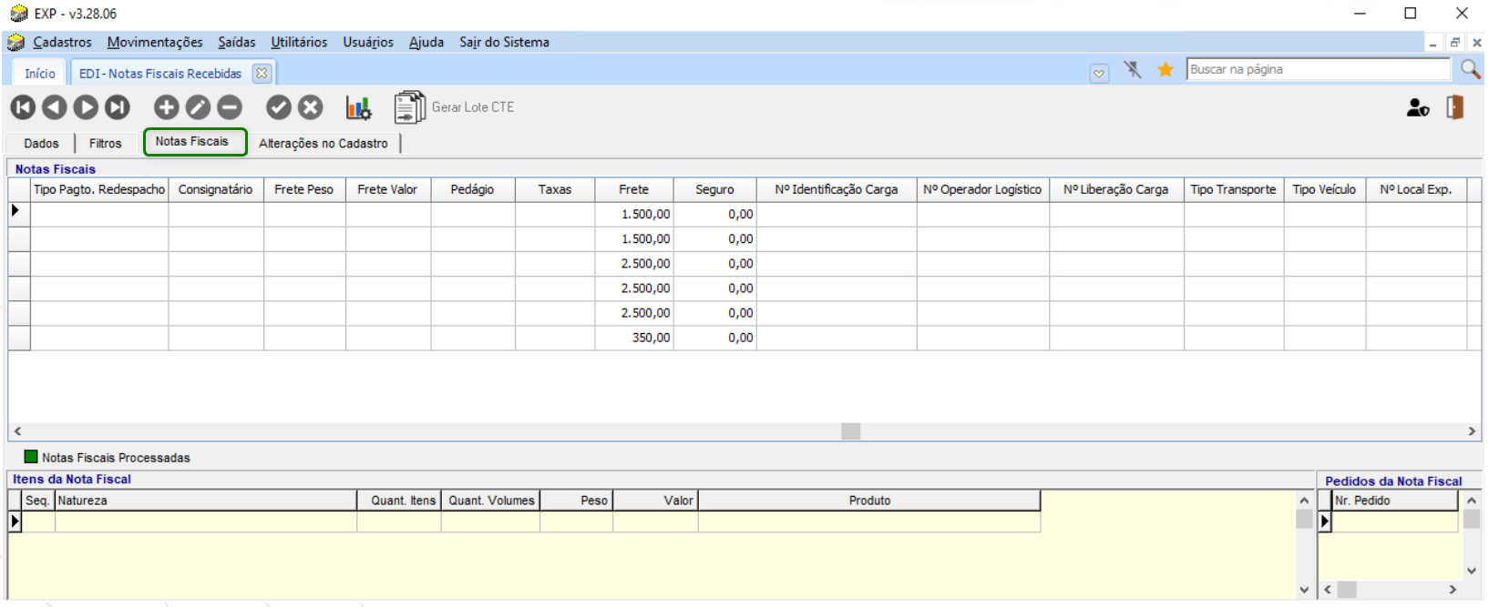Click the green Notas Fiscais Processadas swatch
This screenshot has width=1489, height=607.
click(31, 457)
